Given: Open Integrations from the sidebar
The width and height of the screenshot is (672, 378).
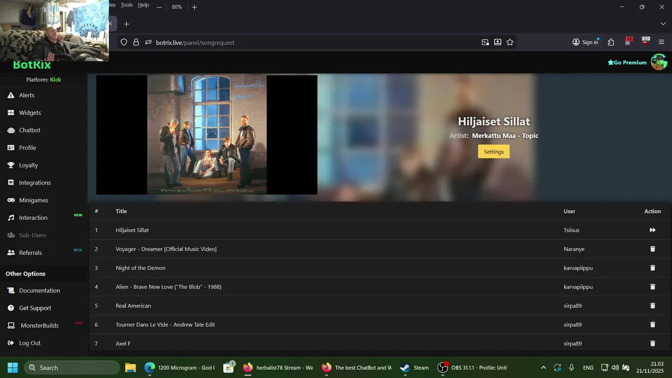Looking at the screenshot, I should click(35, 183).
